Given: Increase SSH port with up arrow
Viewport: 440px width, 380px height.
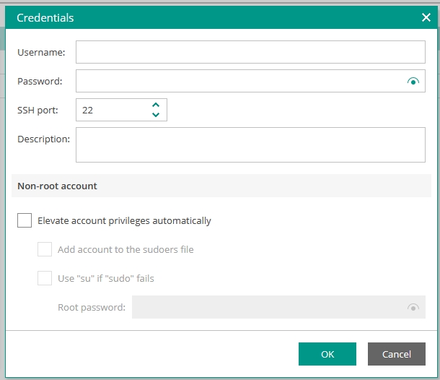Looking at the screenshot, I should tap(156, 105).
